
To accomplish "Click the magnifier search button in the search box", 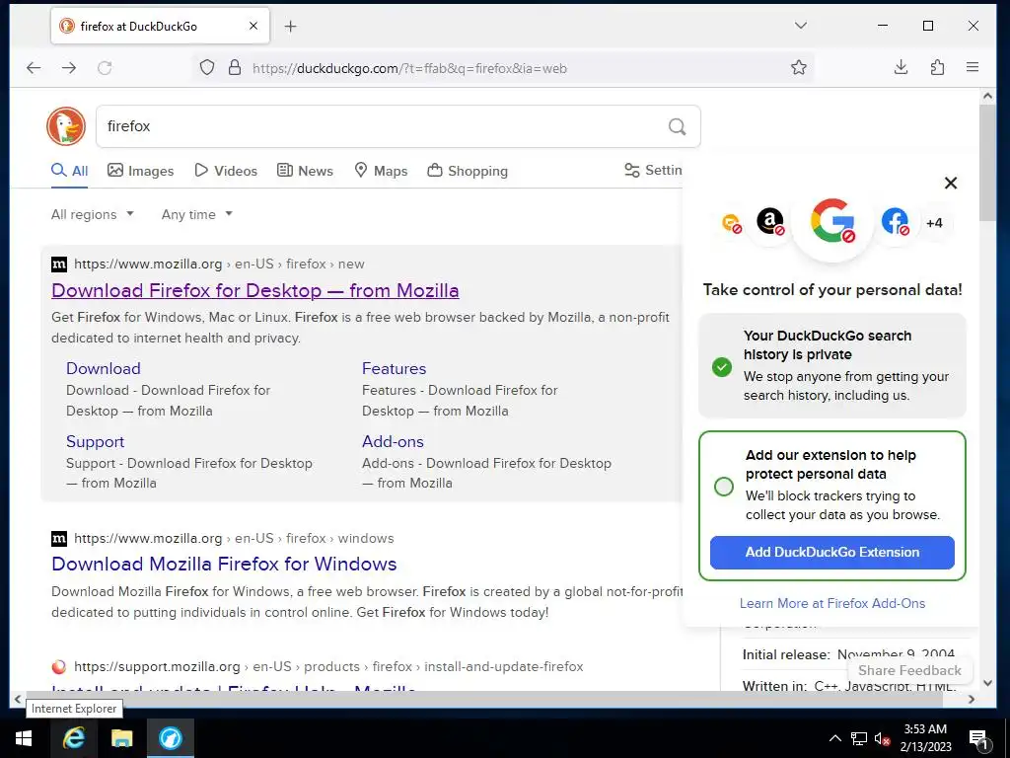I will (677, 126).
